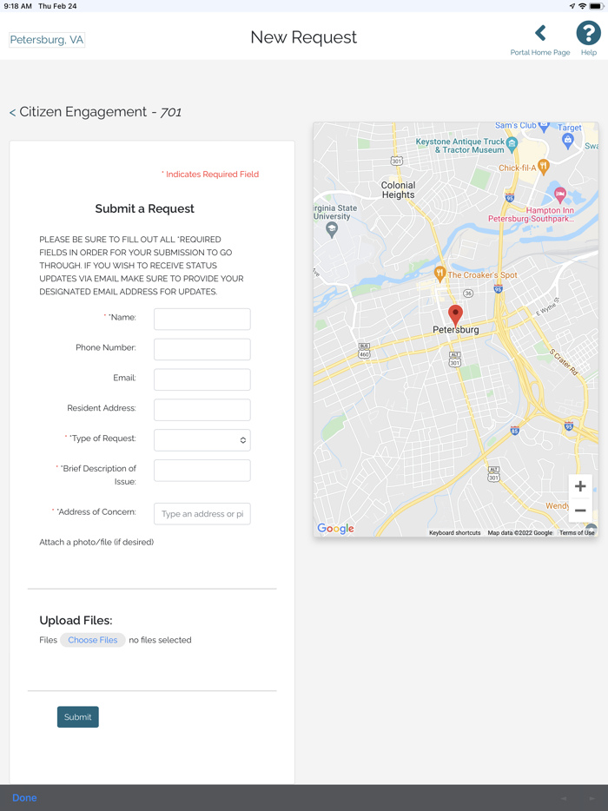Viewport: 608px width, 811px height.
Task: Click the Petersburg, VA link
Action: pos(47,40)
